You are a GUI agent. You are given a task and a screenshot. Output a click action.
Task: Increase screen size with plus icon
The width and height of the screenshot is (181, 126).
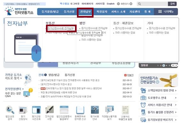[x=131, y=4]
